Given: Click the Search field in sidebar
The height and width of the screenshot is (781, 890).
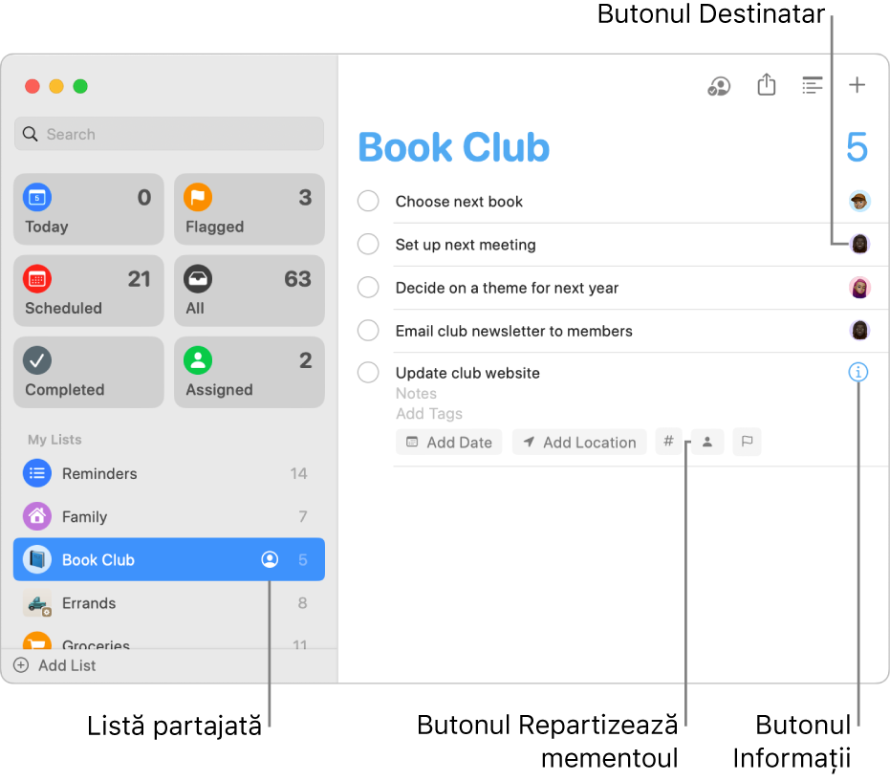Looking at the screenshot, I should (169, 134).
